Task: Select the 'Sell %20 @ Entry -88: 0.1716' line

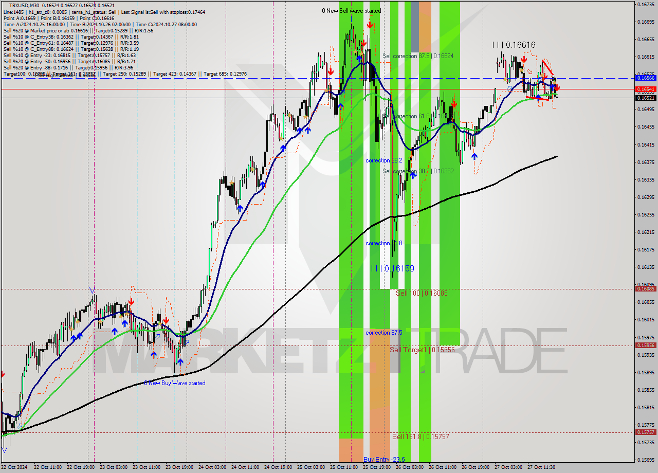Action: click(68, 67)
